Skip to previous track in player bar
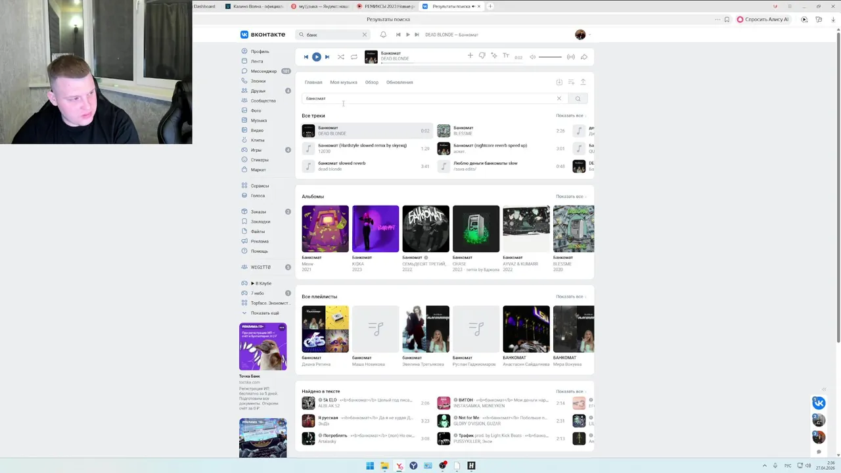This screenshot has height=473, width=841. tap(306, 56)
